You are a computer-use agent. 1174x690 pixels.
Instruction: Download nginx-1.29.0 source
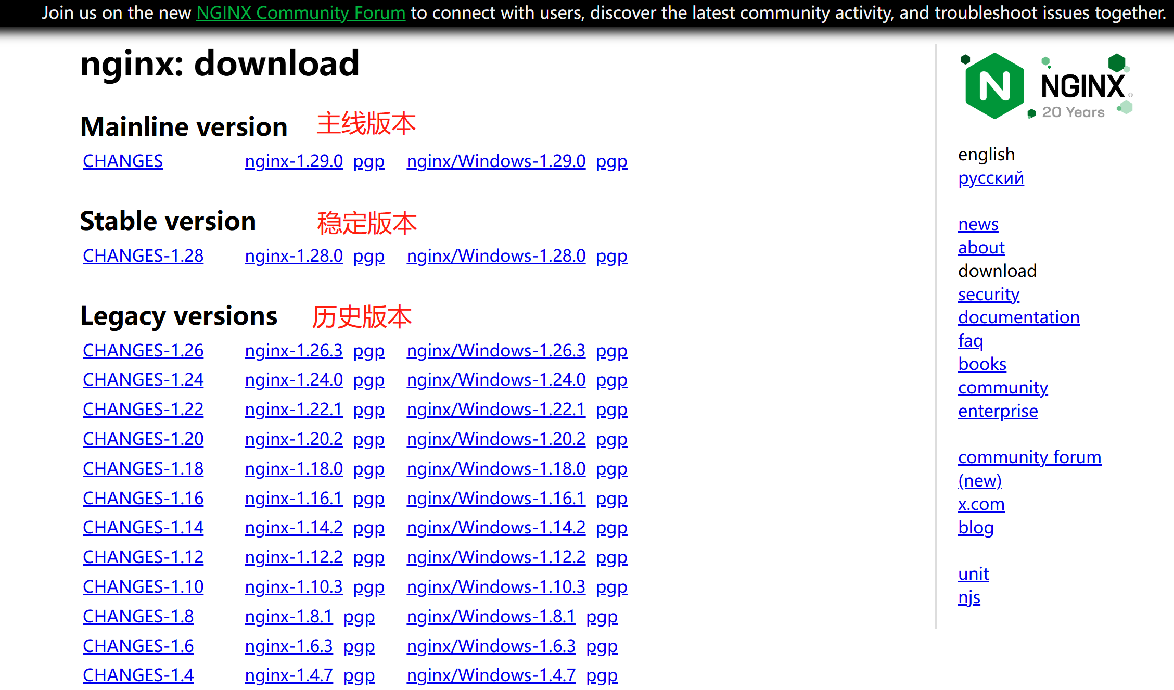point(293,161)
